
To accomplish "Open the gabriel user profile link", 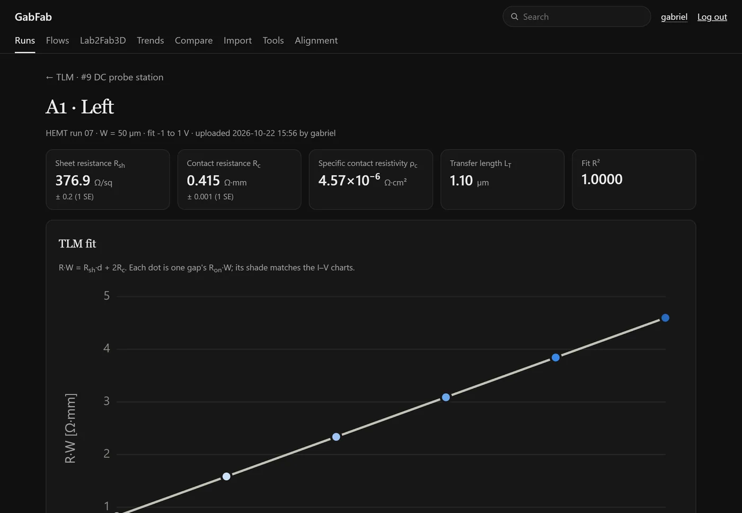I will coord(674,17).
